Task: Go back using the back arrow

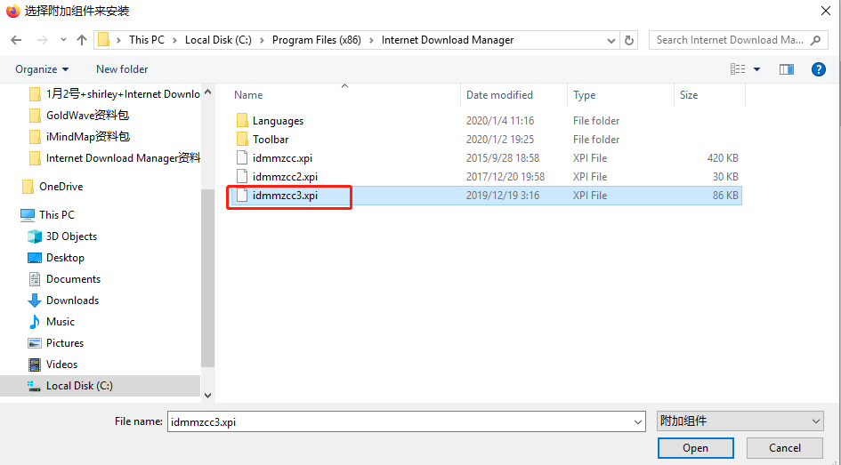Action: [x=16, y=40]
